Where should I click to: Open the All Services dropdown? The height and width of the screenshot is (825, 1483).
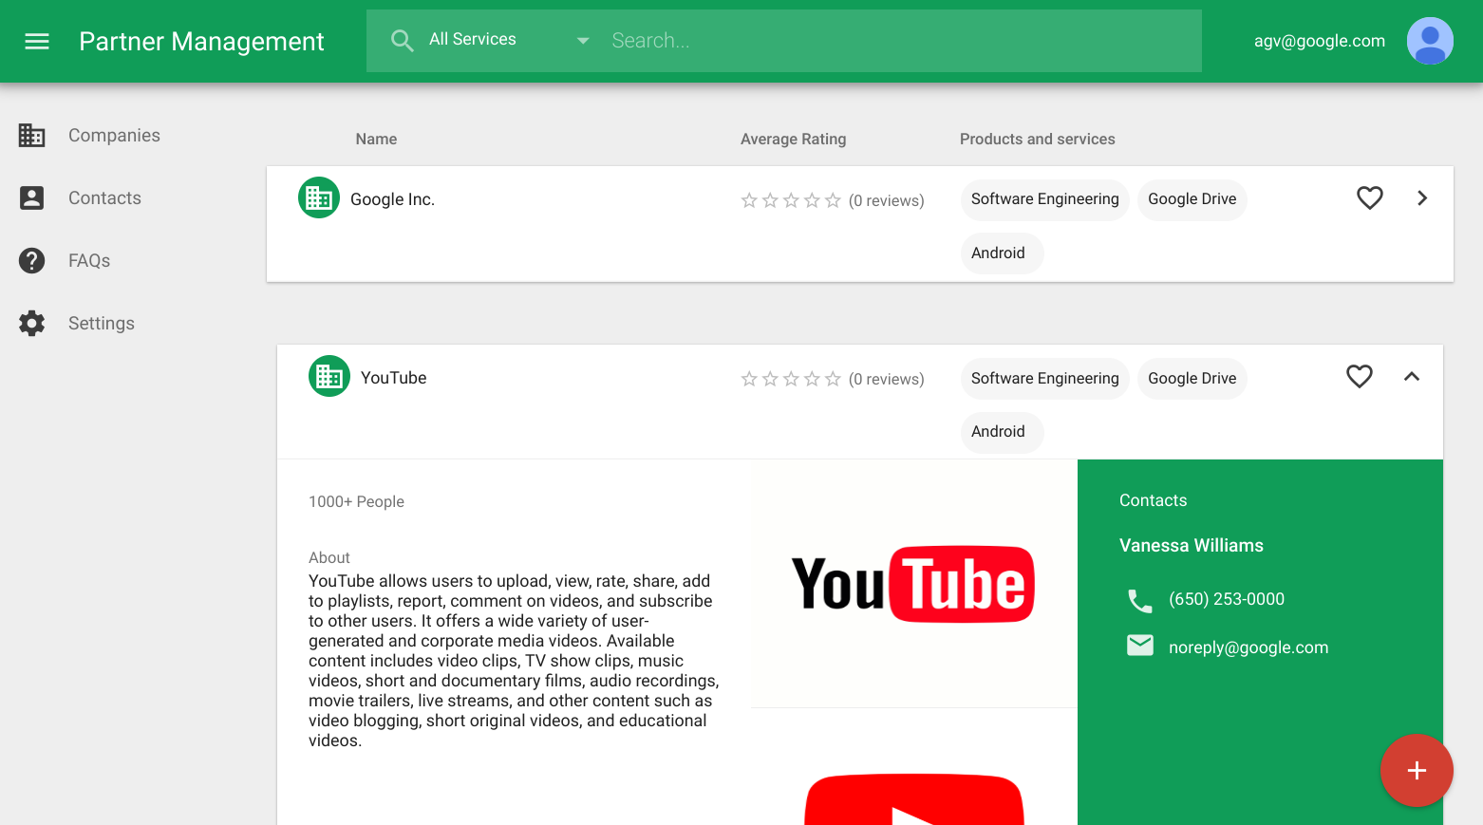509,40
